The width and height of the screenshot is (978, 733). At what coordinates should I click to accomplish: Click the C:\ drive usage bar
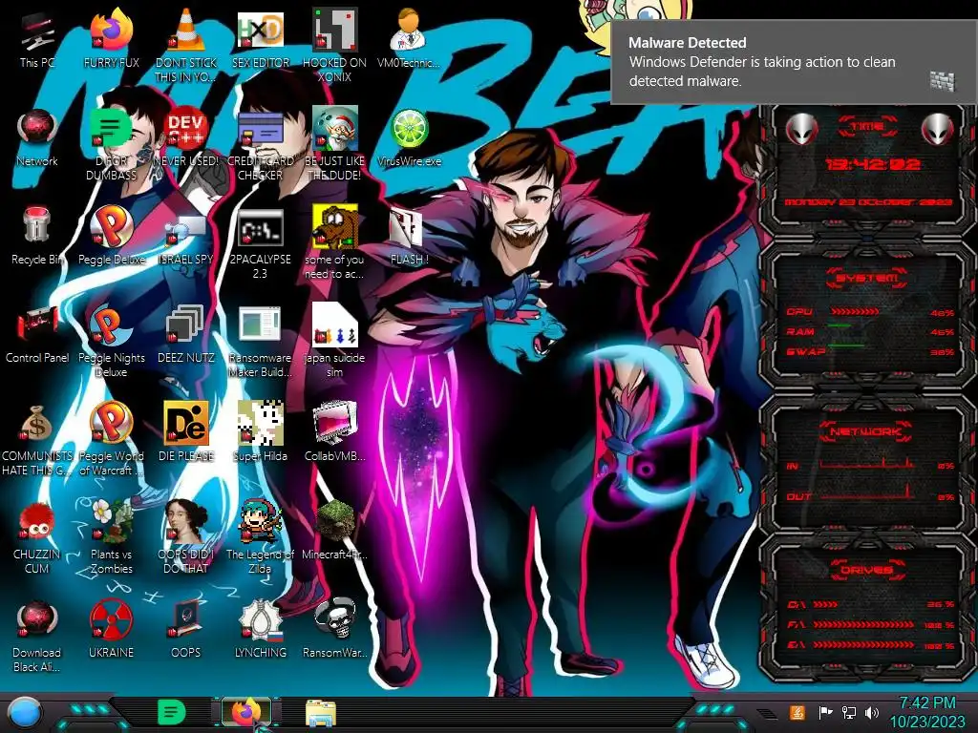click(825, 604)
